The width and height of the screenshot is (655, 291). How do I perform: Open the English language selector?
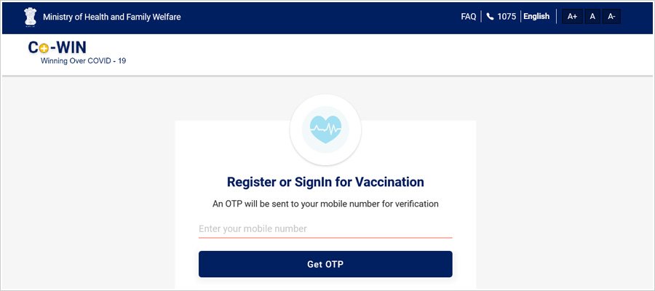pyautogui.click(x=536, y=16)
